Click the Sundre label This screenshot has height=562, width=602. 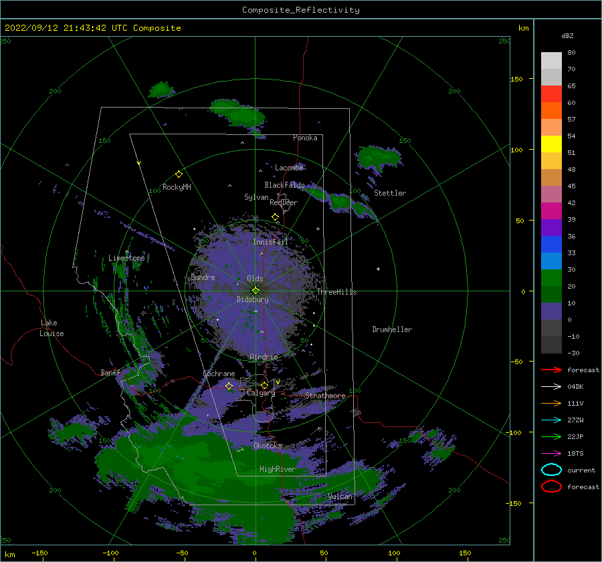(x=203, y=277)
